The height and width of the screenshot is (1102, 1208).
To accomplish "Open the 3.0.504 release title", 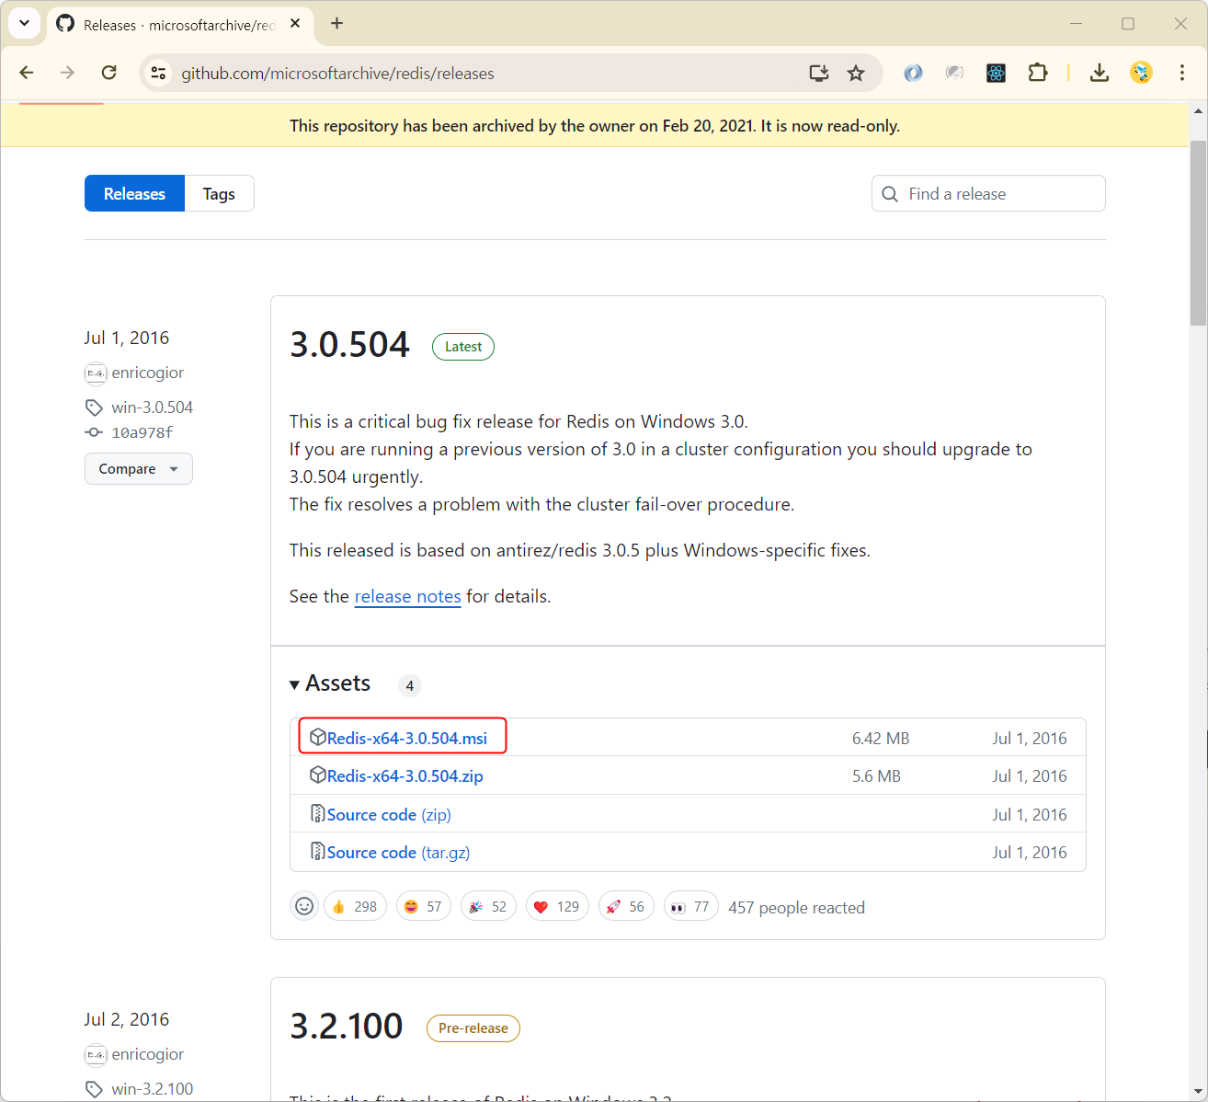I will coord(349,345).
